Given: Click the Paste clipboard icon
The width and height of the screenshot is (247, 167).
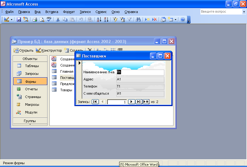Looking at the screenshot, I should coord(72,19).
